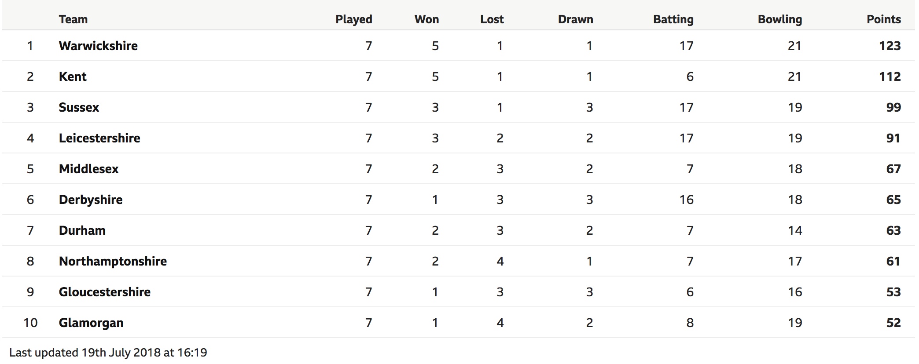This screenshot has height=364, width=919.
Task: Click the Glamorgan team name
Action: (x=91, y=323)
